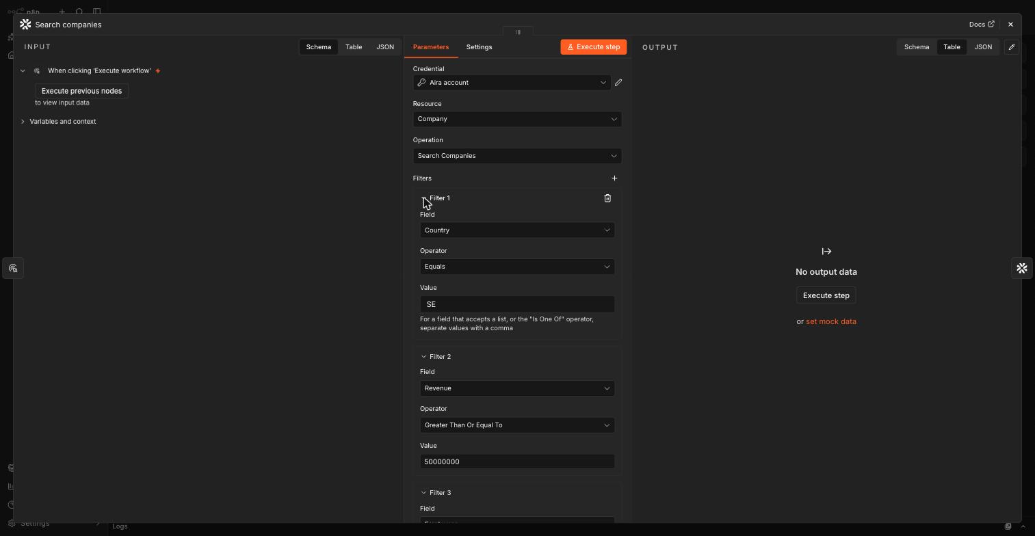Viewport: 1035px width, 536px height.
Task: Open the Operation dropdown showing Search Companies
Action: point(517,156)
